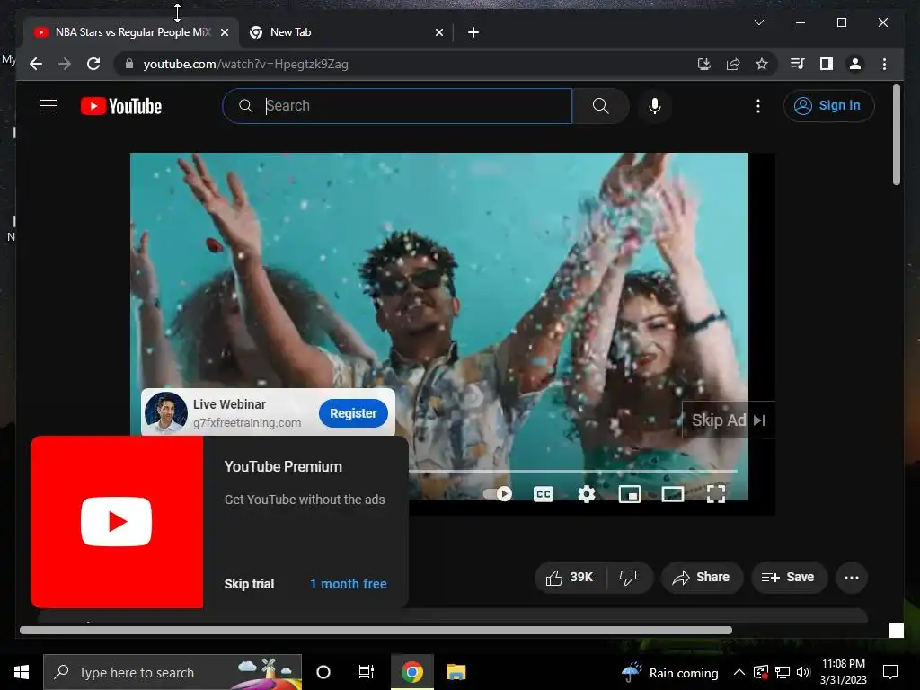Toggle closed captions CC button
920x690 pixels.
tap(544, 494)
